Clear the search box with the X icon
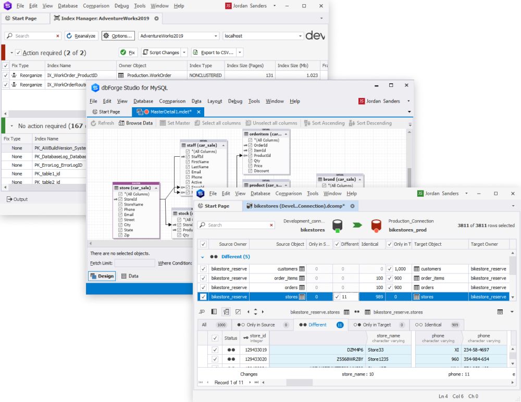 point(57,36)
